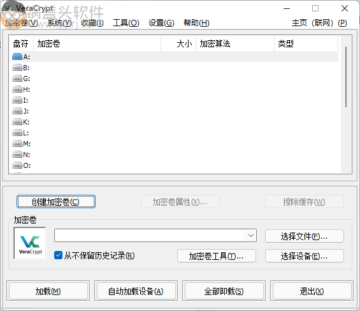Click the 自动加载设备(A) button
Image resolution: width=360 pixels, height=311 pixels.
coord(136,291)
